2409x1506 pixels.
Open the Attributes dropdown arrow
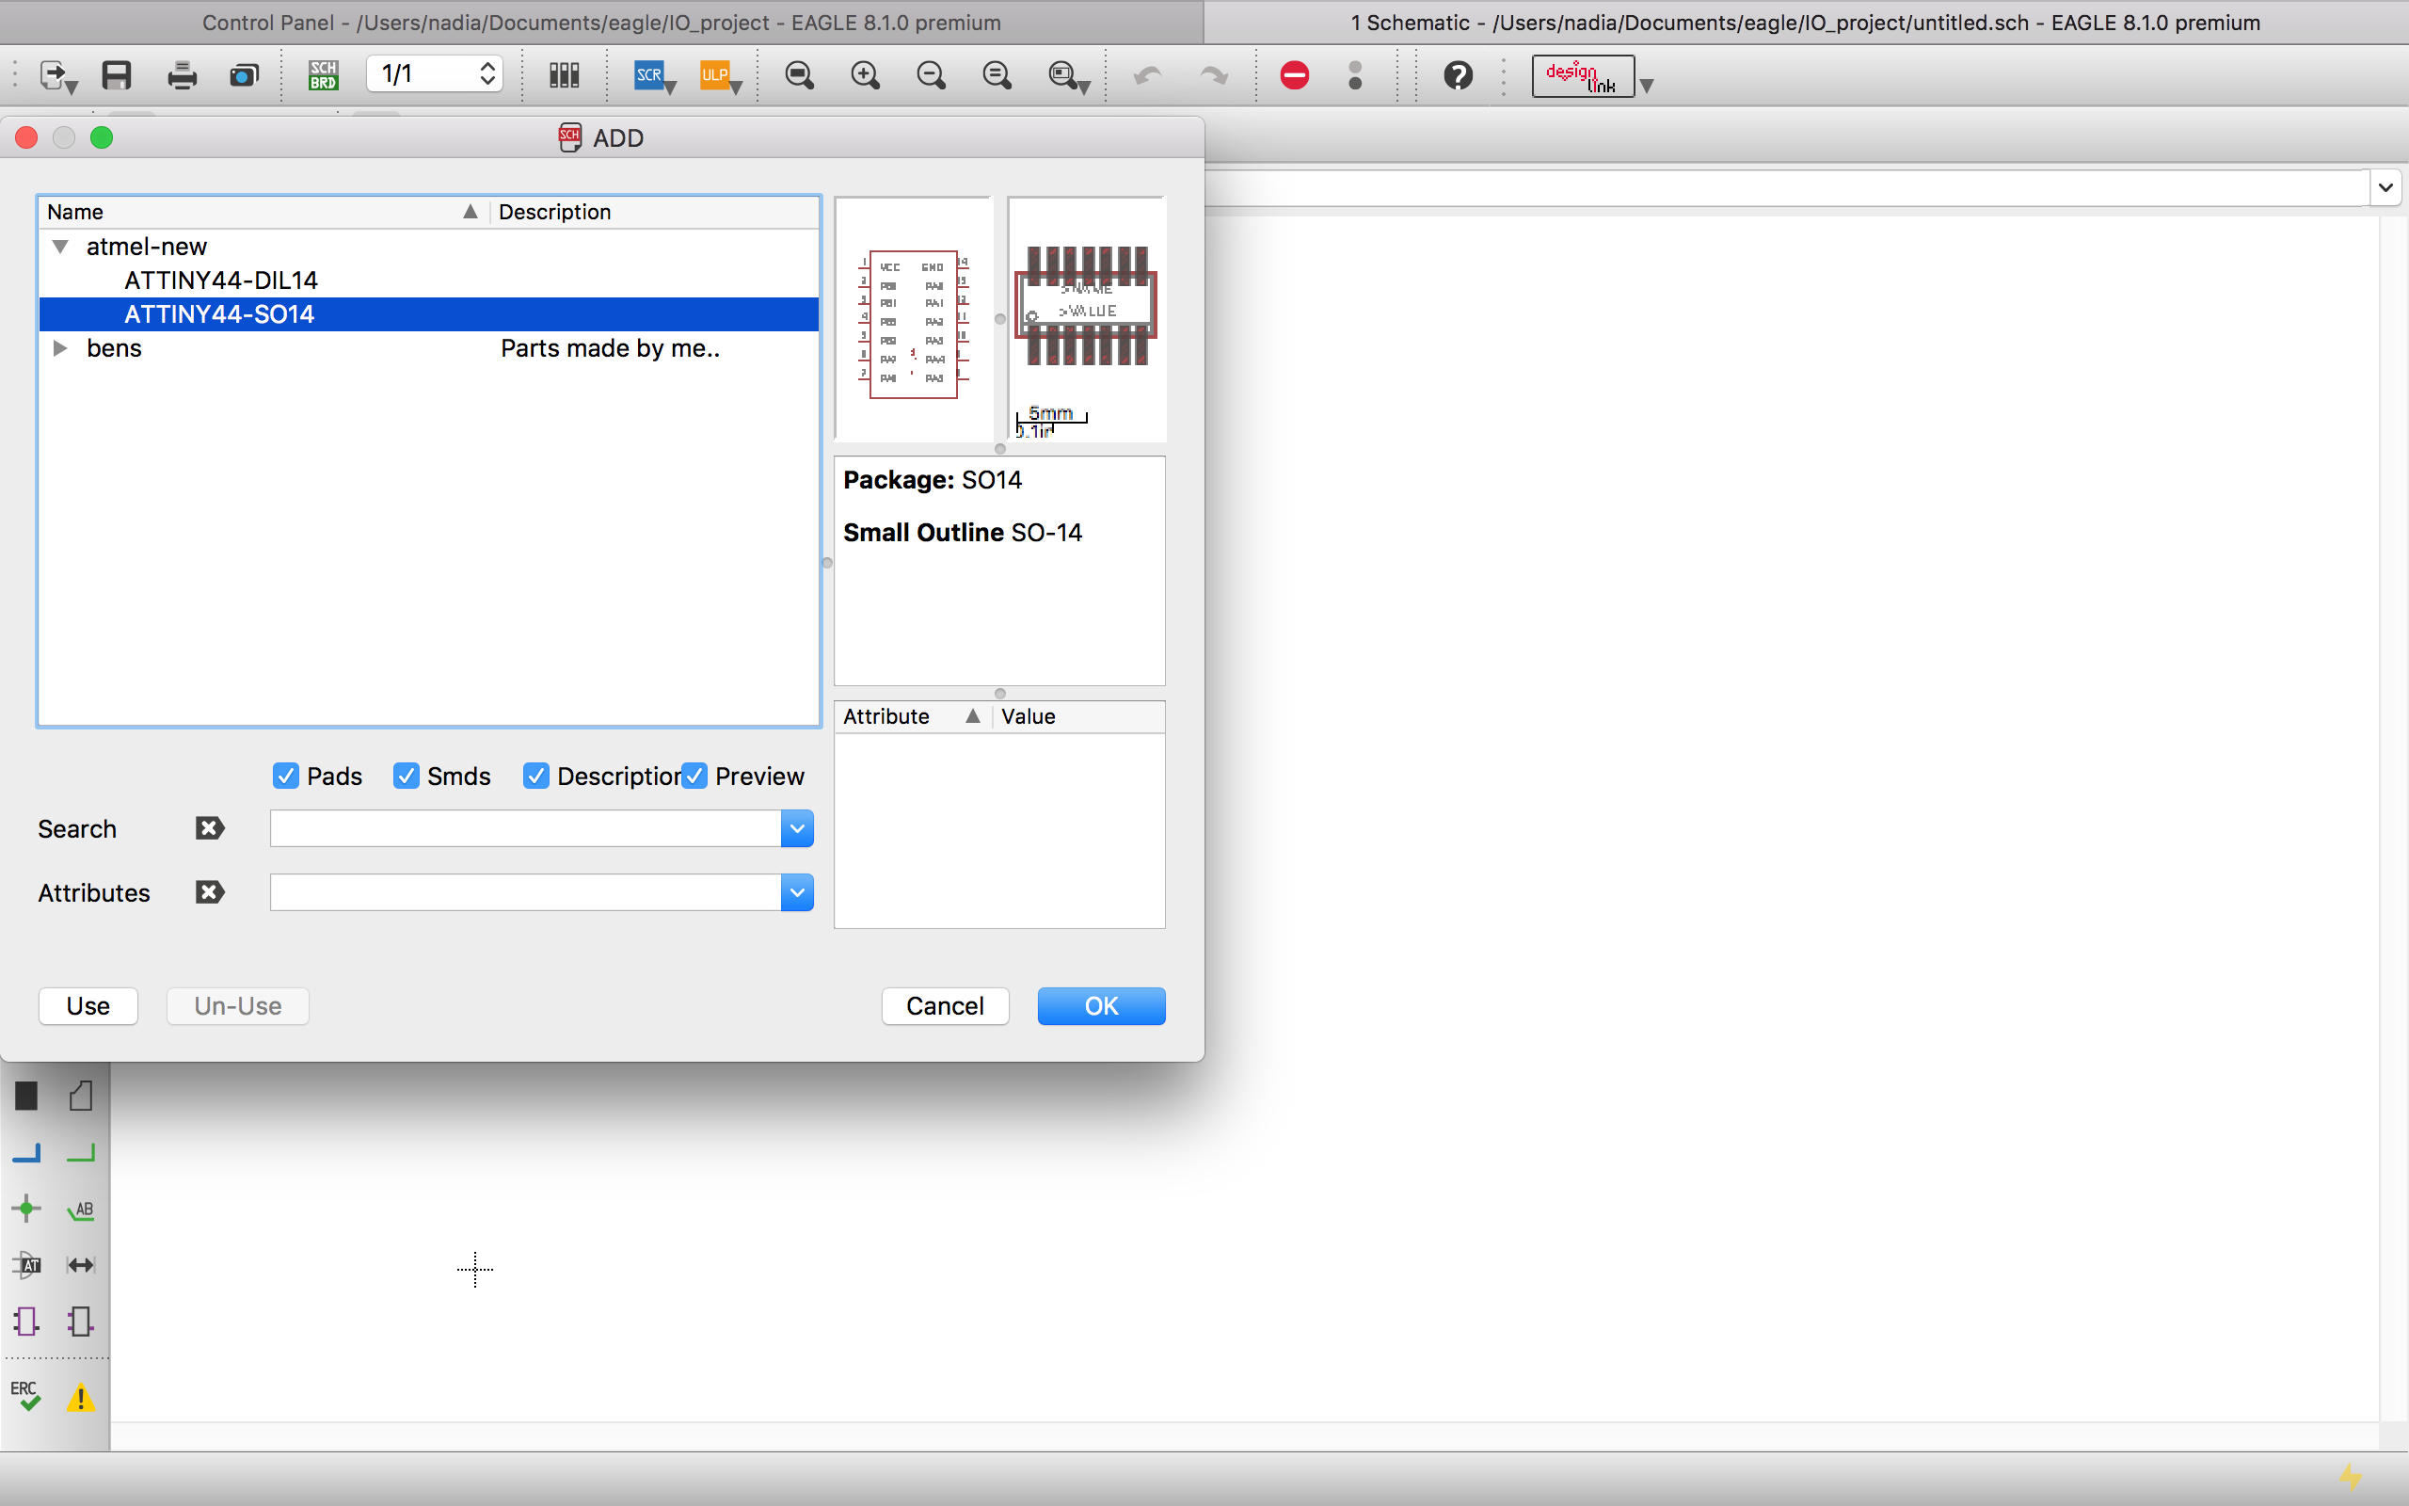pos(797,892)
